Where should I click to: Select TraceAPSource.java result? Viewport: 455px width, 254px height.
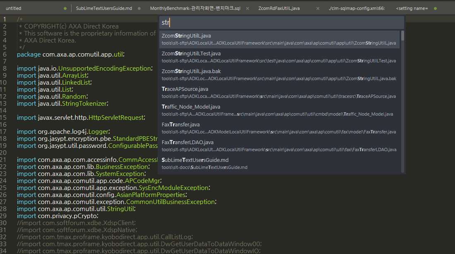(280, 93)
